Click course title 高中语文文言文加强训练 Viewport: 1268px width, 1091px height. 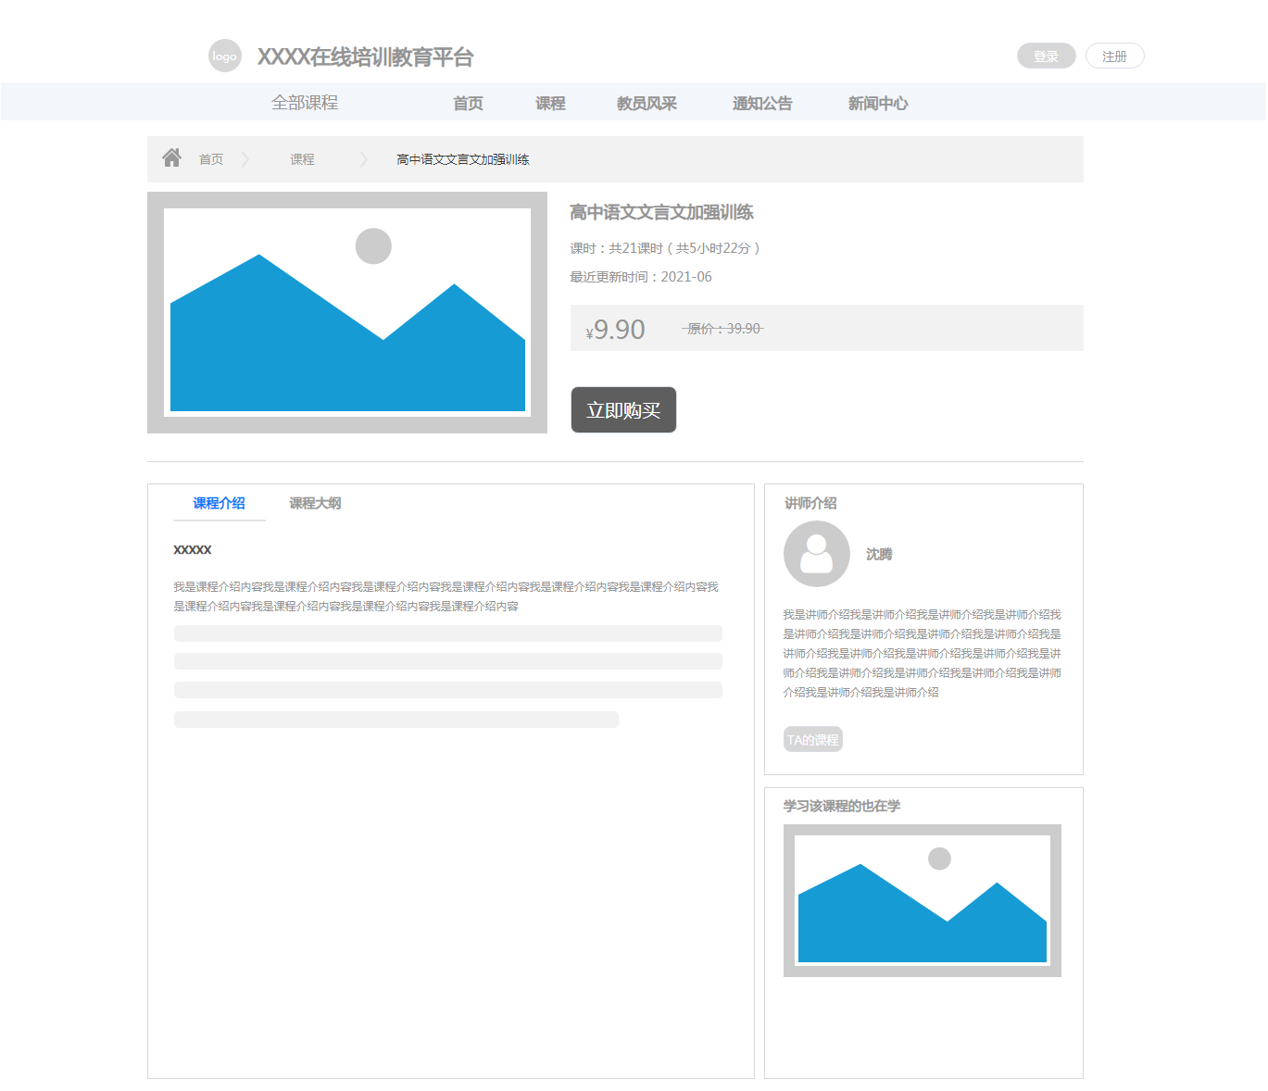pyautogui.click(x=661, y=212)
